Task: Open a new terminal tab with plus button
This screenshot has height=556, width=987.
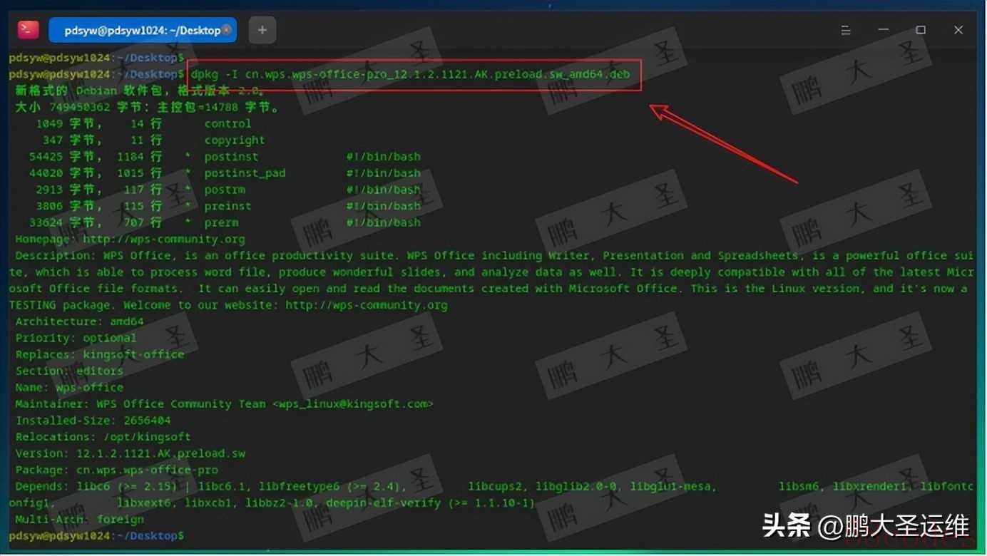Action: tap(262, 30)
